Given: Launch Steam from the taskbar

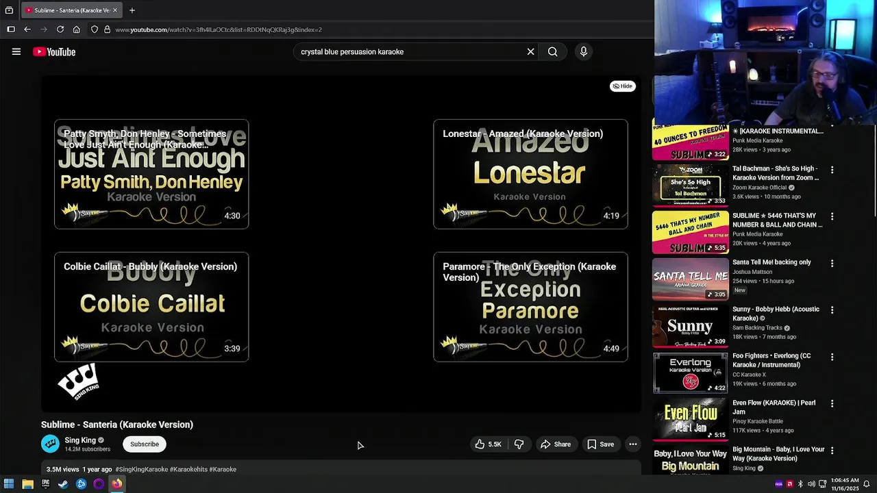Looking at the screenshot, I should click(63, 484).
